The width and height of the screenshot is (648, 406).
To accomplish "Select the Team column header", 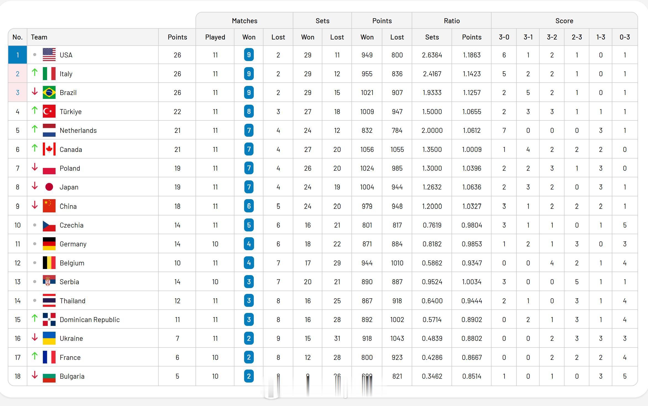I will (x=39, y=37).
